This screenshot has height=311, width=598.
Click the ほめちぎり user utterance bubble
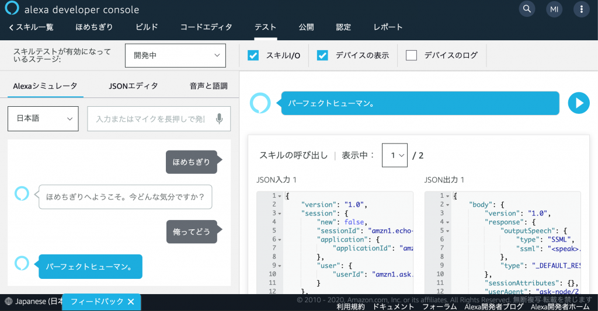point(192,162)
